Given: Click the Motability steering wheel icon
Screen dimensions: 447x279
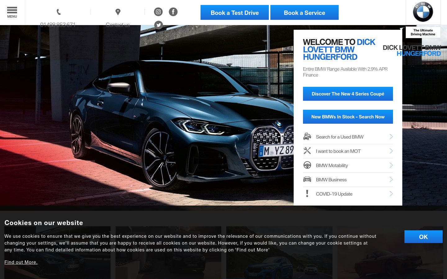Looking at the screenshot, I should 307,165.
